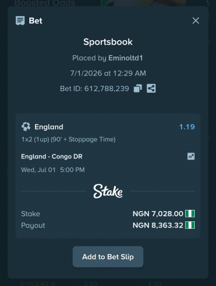Click the Stake logo
Image resolution: width=216 pixels, height=286 pixels.
pos(108,191)
